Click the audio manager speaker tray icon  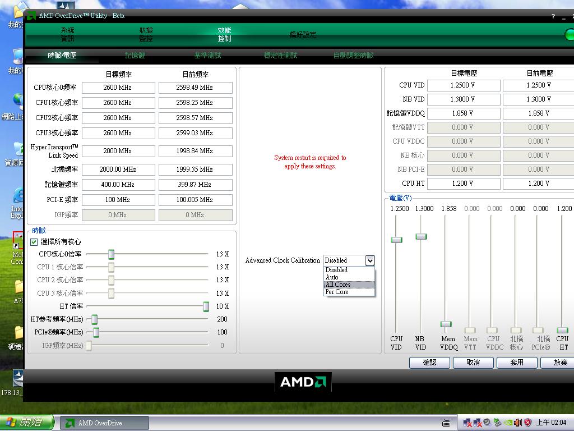click(487, 422)
